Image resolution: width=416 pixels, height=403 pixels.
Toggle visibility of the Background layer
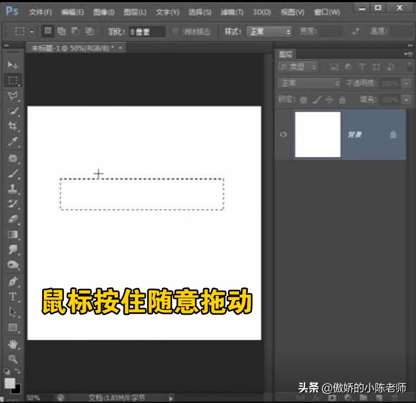point(283,135)
